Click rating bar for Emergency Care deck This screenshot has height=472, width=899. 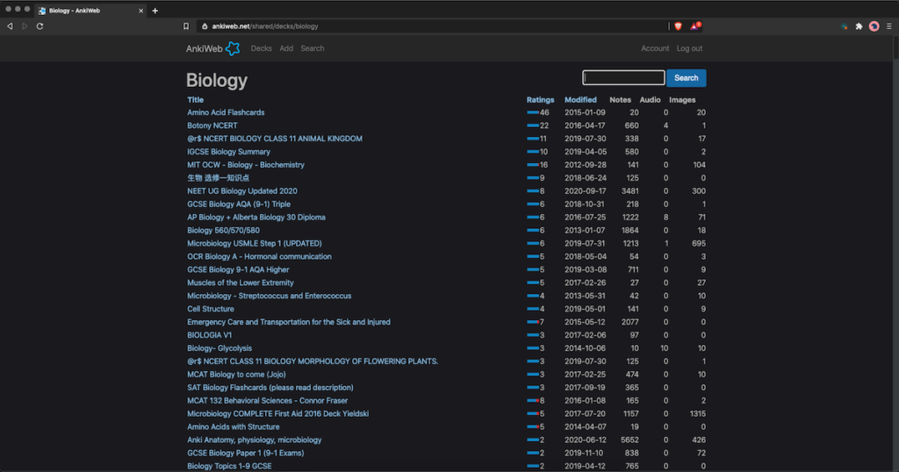[533, 322]
